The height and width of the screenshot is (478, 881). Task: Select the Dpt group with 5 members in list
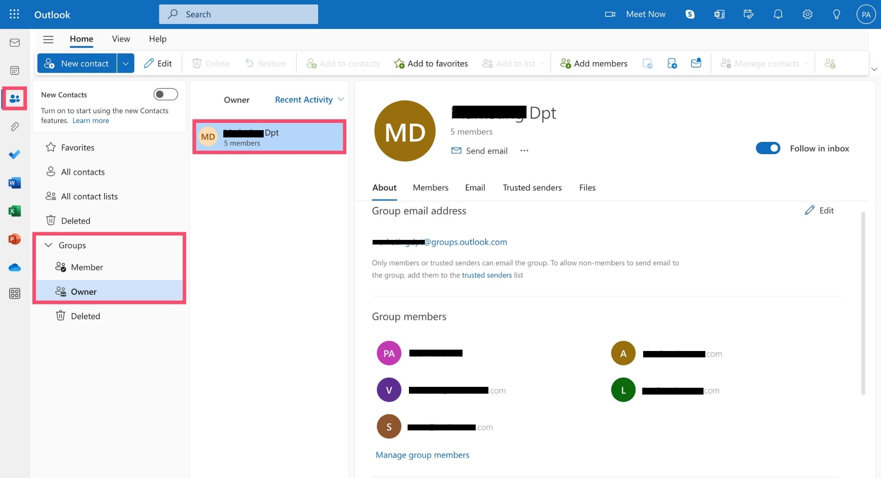(x=270, y=137)
